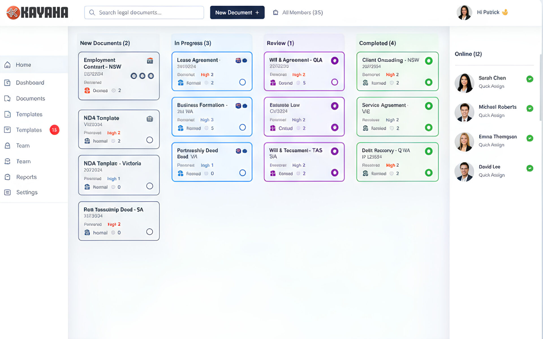Click the Dashboard sidebar icon
The width and height of the screenshot is (543, 339).
(8, 82)
